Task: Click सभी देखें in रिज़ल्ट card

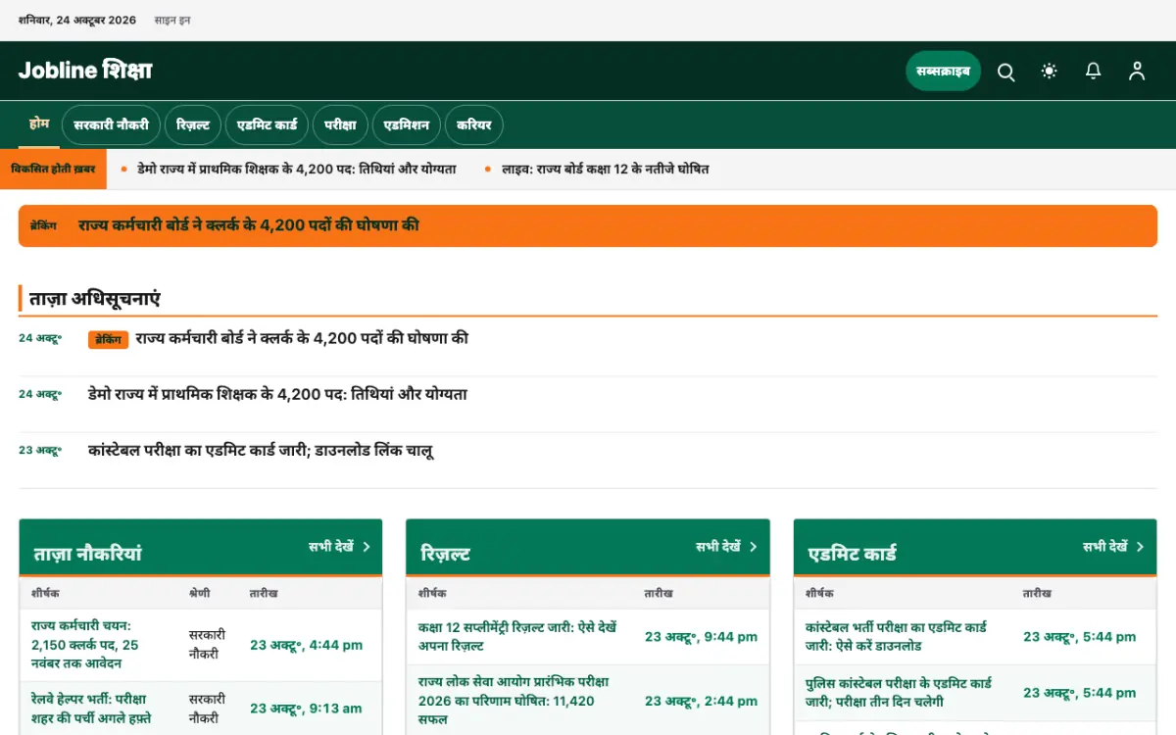Action: coord(718,547)
